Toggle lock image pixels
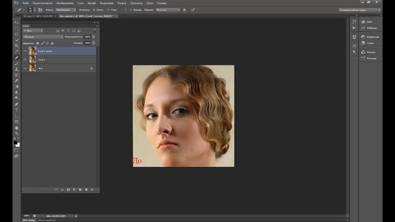This screenshot has height=222, width=395. 43,43
